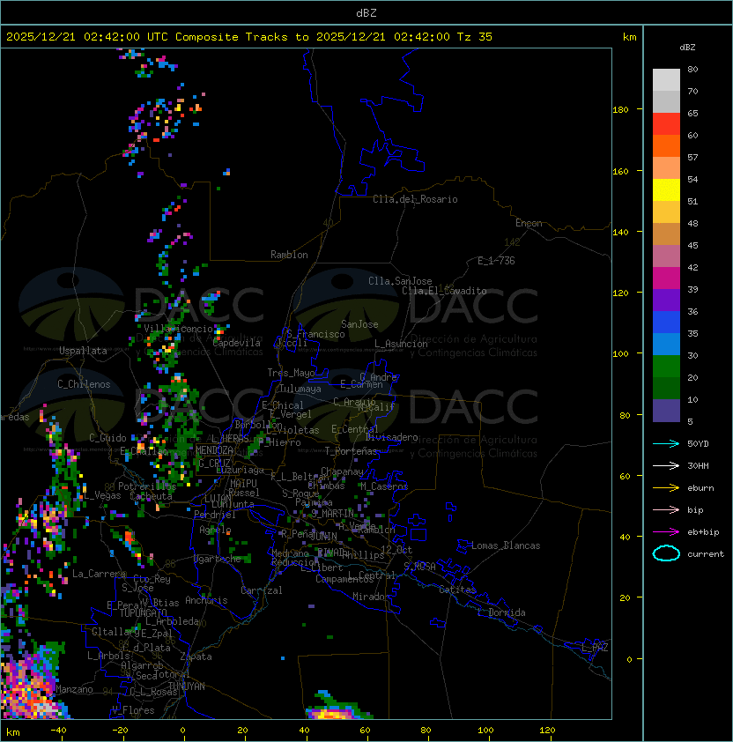Click the royal blue 36–35 dBZ swatch

pos(666,323)
